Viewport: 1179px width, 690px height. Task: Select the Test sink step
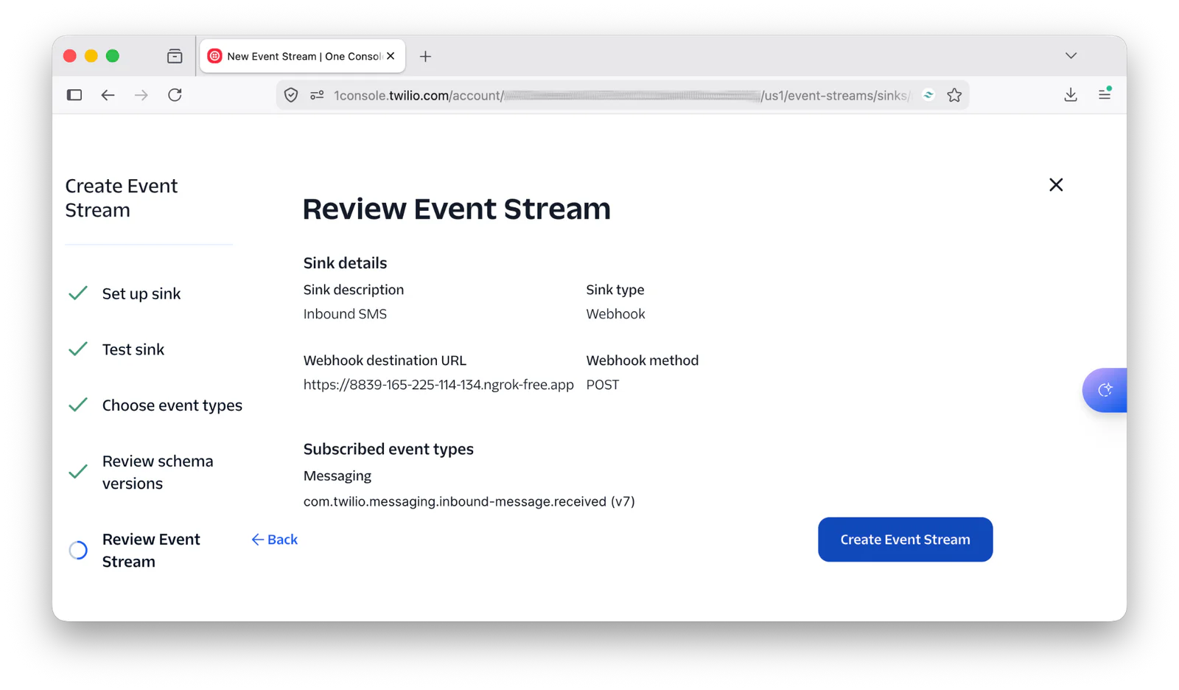coord(133,349)
